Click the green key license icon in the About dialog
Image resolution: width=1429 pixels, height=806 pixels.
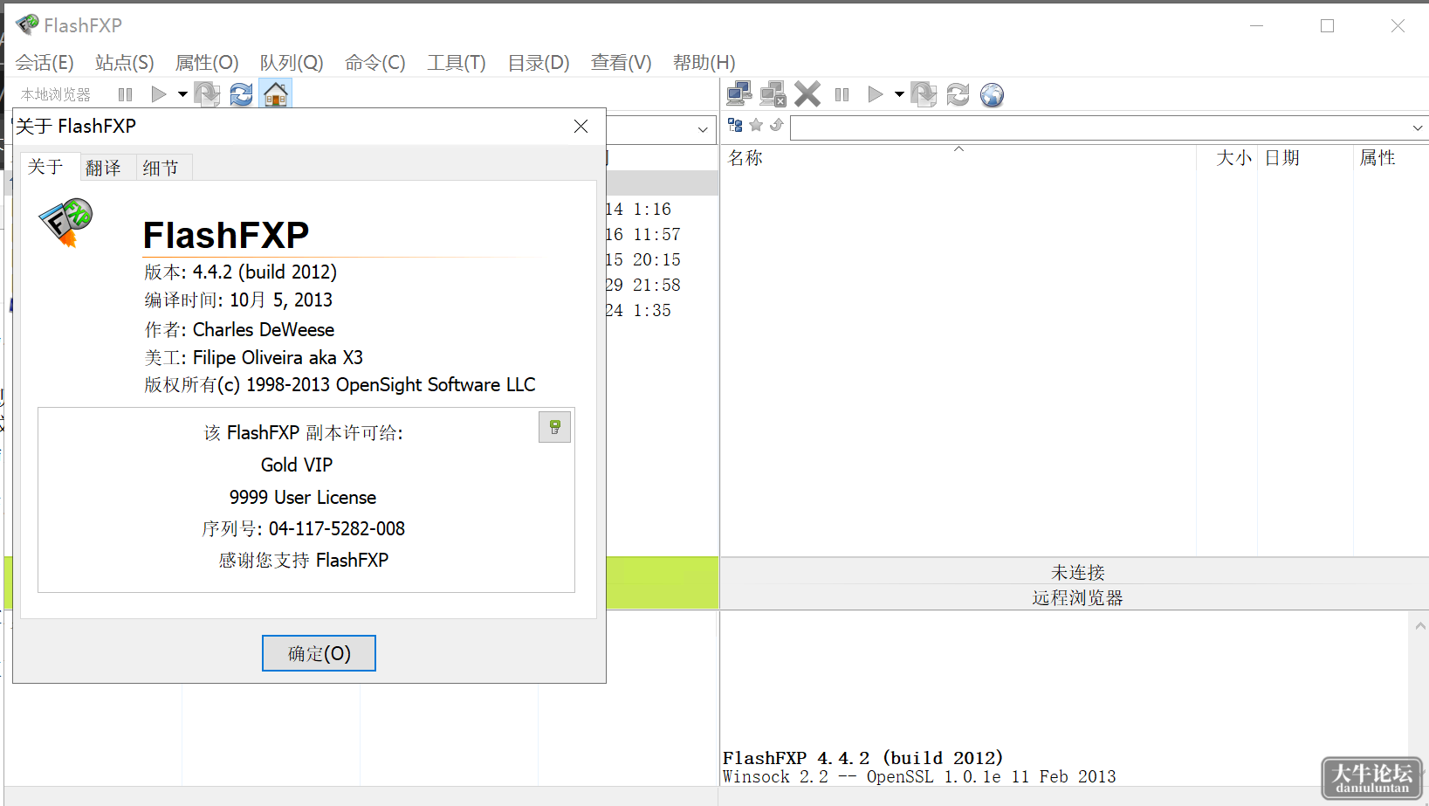(554, 427)
